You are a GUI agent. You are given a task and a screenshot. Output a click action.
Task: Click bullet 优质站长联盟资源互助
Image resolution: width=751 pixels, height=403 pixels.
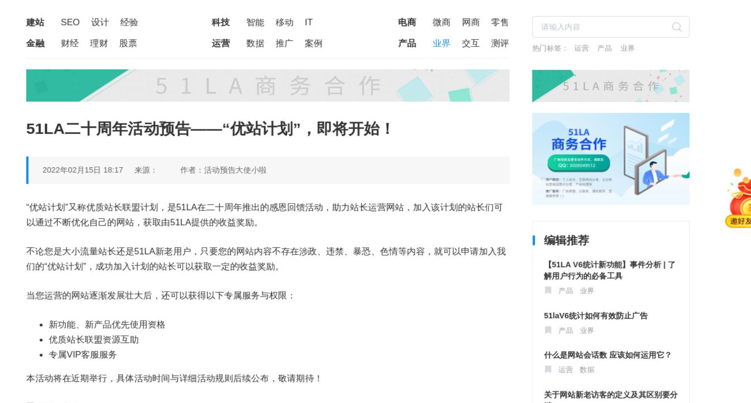(x=94, y=340)
